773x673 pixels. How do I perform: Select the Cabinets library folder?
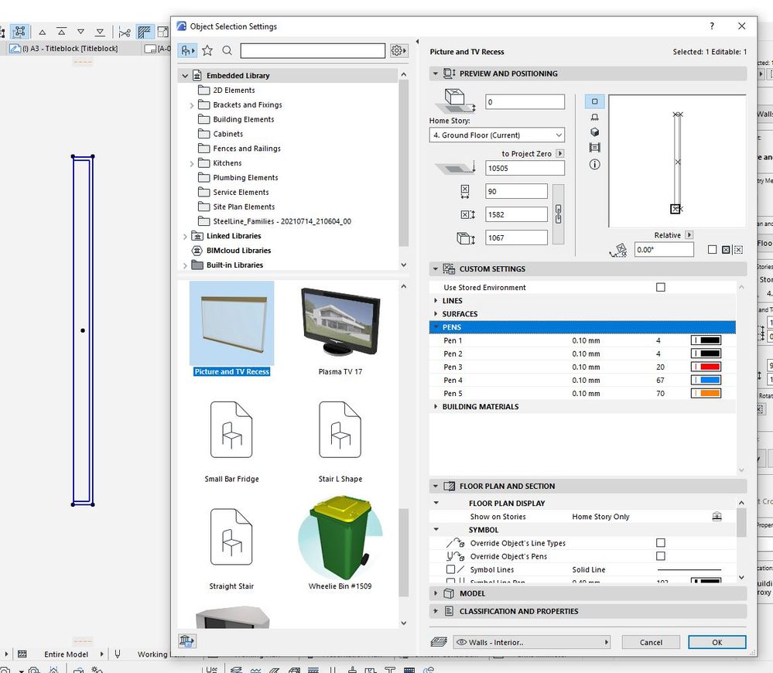[227, 134]
